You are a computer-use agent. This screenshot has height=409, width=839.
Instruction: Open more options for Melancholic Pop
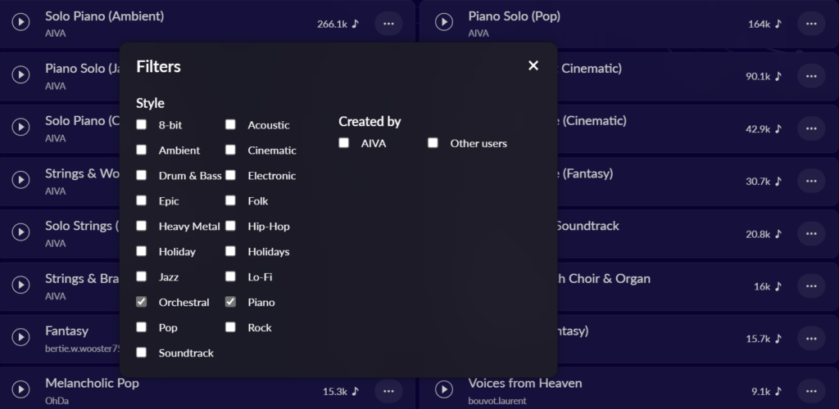(388, 391)
